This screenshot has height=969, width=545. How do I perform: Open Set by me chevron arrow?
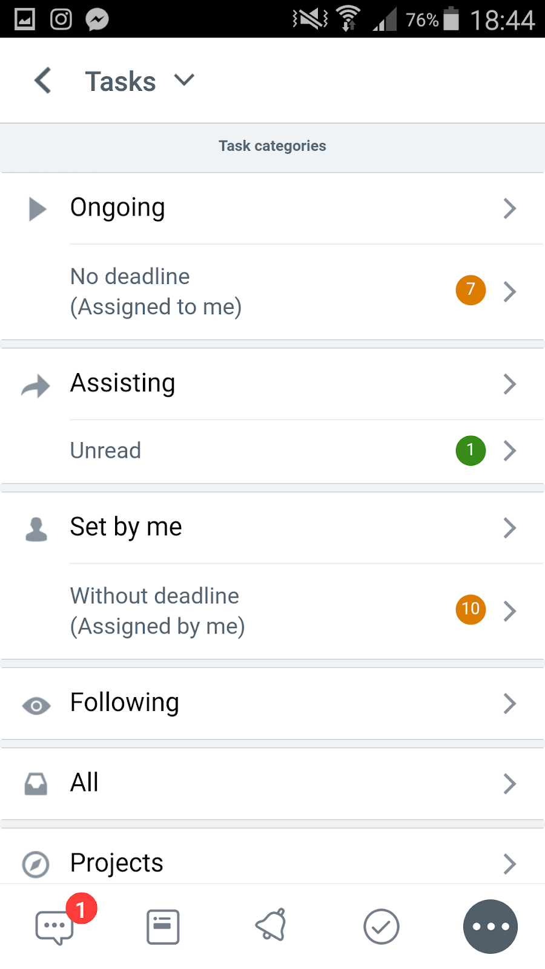pyautogui.click(x=510, y=528)
